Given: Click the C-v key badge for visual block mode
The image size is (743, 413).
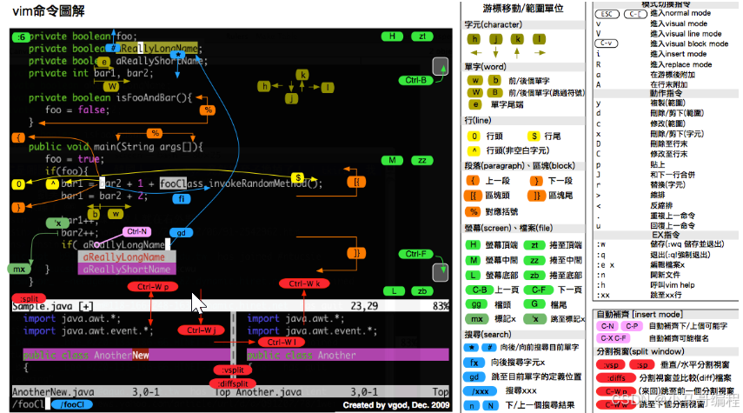Looking at the screenshot, I should 606,43.
